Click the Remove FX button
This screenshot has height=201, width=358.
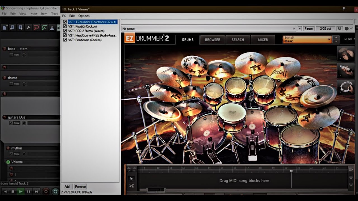pyautogui.click(x=80, y=186)
